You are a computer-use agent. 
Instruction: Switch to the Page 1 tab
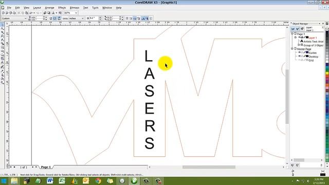tap(46, 167)
